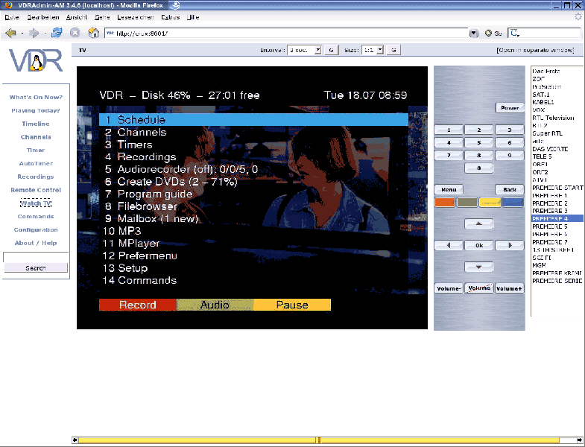Open the Interval dropdown
585x447 pixels.
(x=304, y=50)
